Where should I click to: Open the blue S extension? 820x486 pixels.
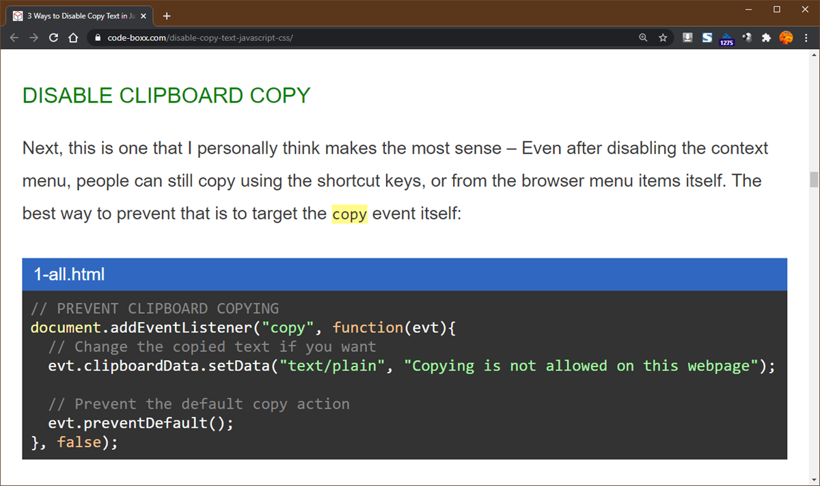tap(707, 38)
